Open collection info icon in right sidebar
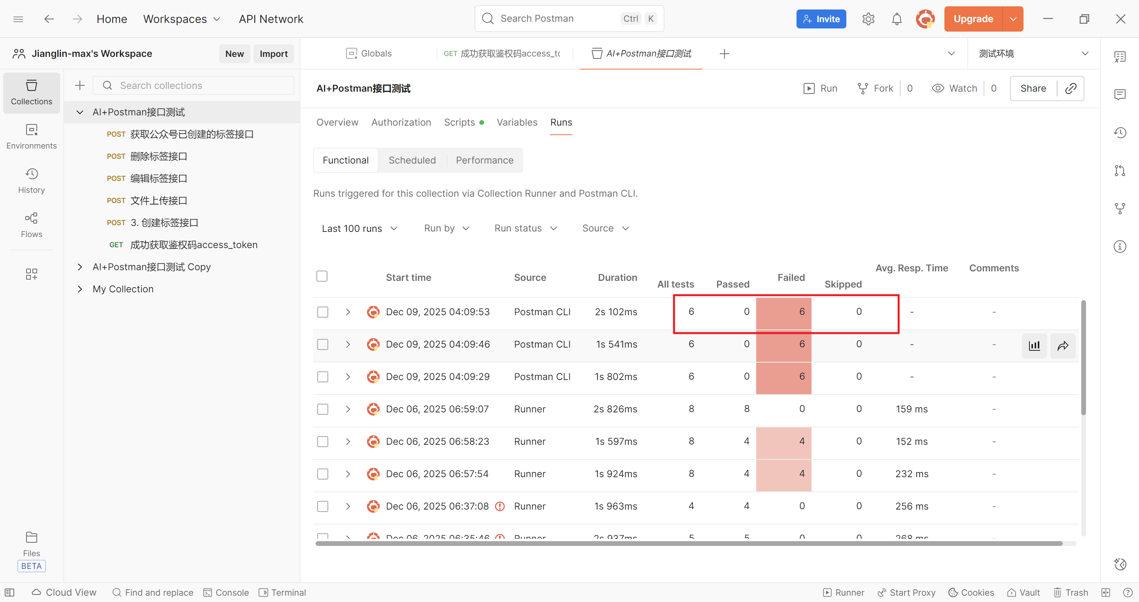1139x602 pixels. (x=1120, y=246)
